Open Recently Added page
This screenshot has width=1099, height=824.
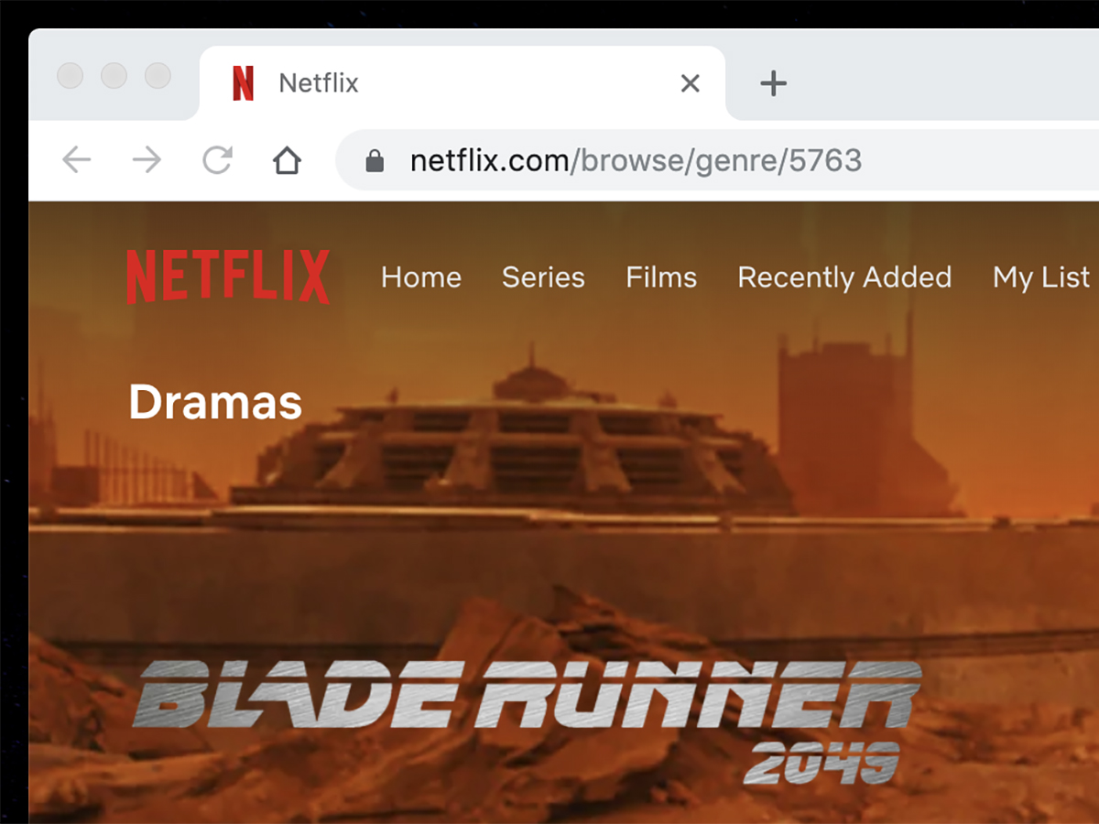point(844,277)
